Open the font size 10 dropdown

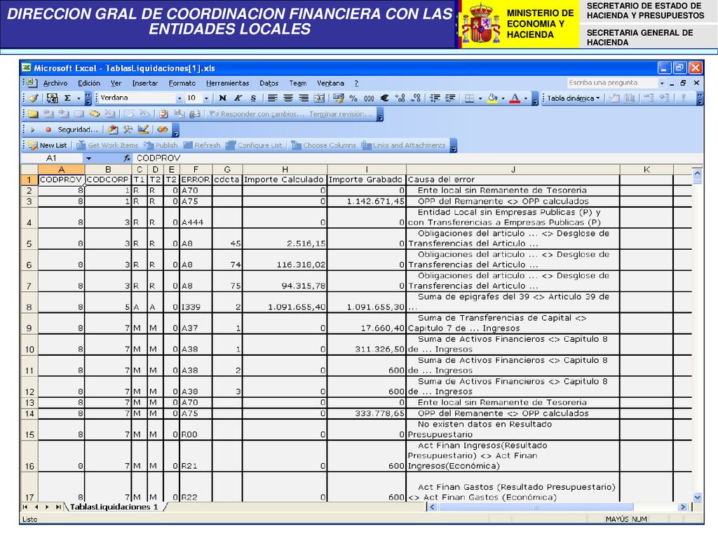coord(207,98)
